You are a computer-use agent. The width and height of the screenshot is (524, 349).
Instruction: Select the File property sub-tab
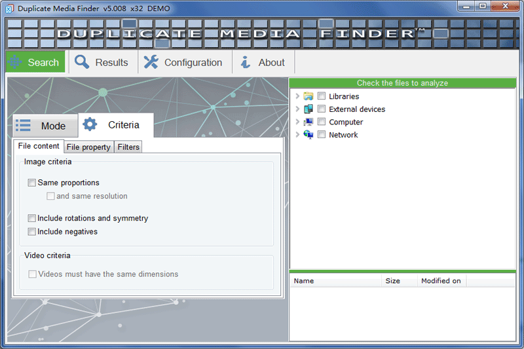(88, 147)
